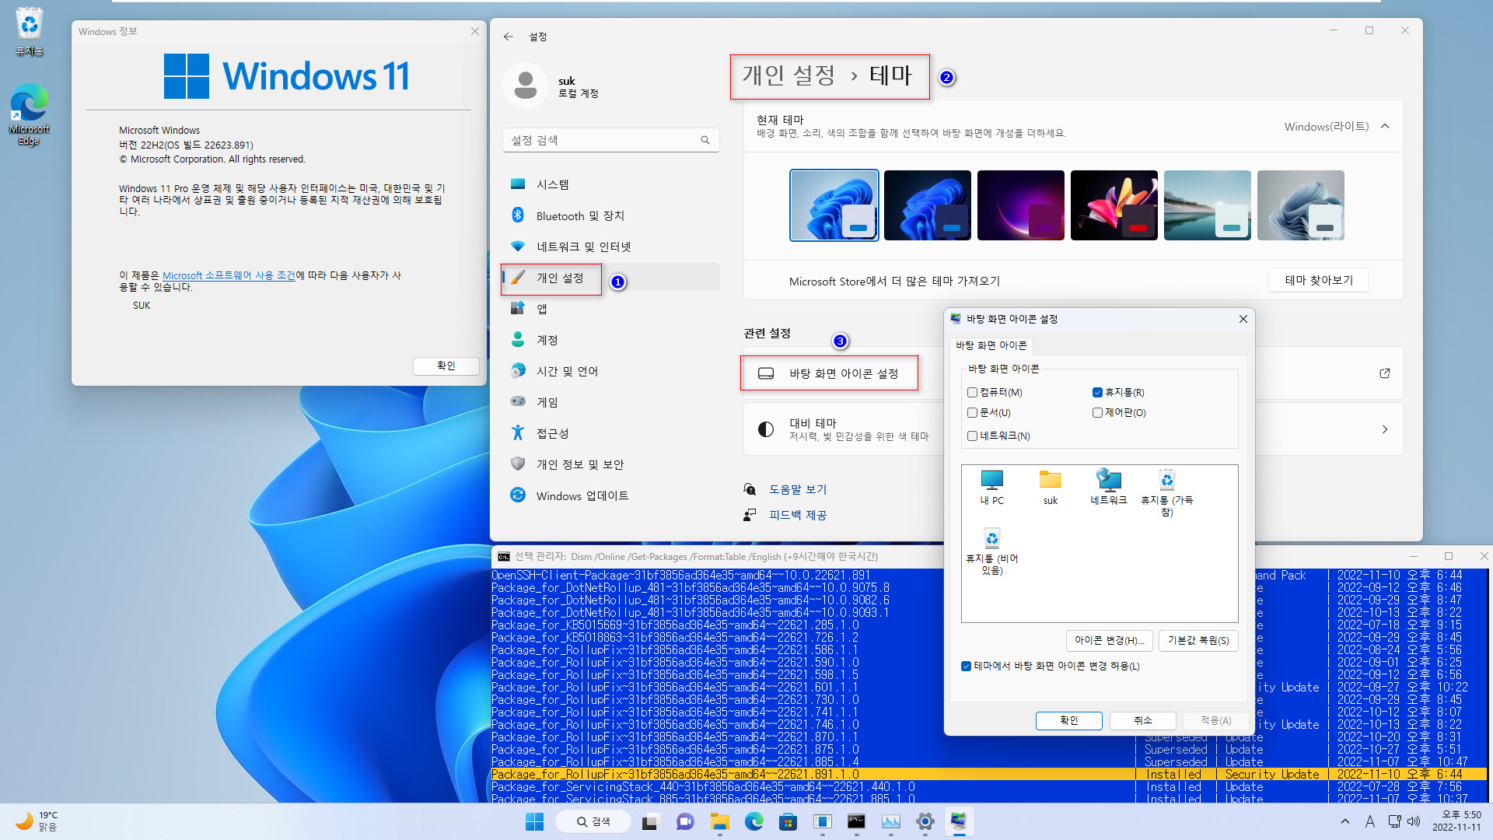
Task: Open Windows Update in sidebar
Action: tap(610, 495)
